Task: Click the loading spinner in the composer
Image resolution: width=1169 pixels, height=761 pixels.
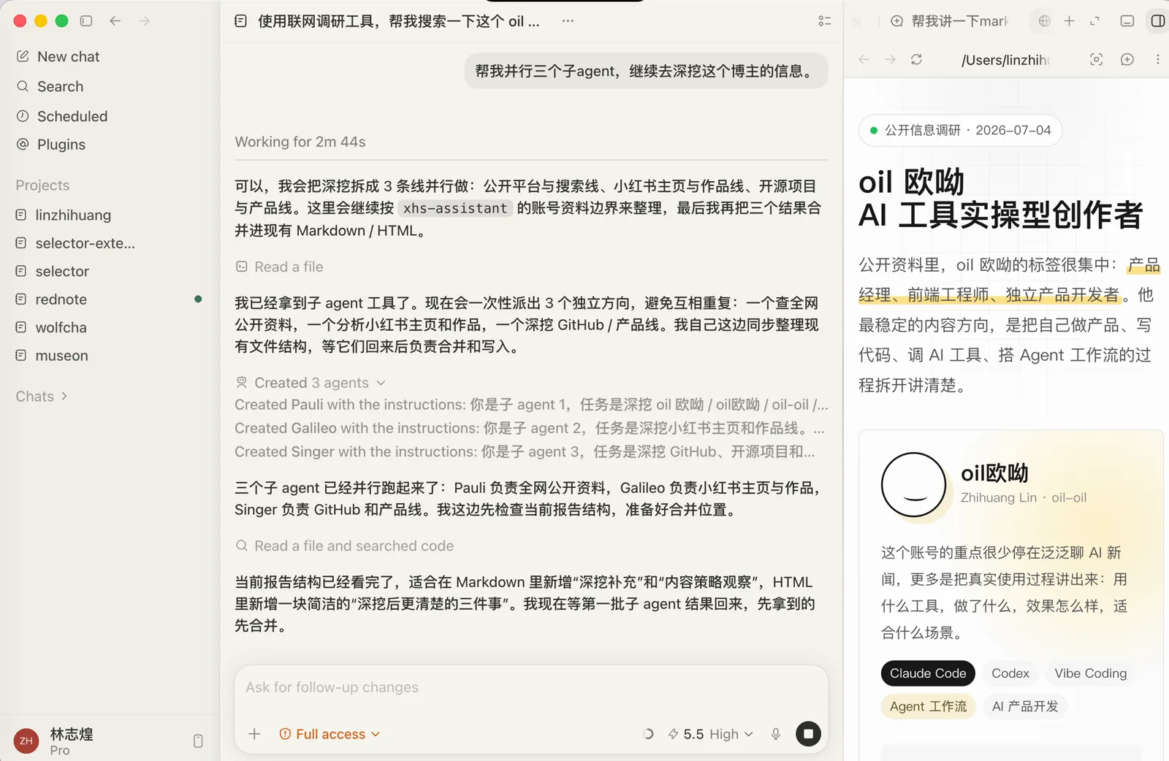Action: coord(647,734)
